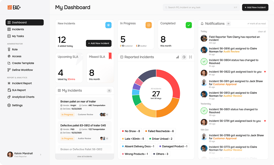Viewport: 274px width, 165px height.
Task: Select pie chart view in Reported Incidents
Action: pos(184,57)
